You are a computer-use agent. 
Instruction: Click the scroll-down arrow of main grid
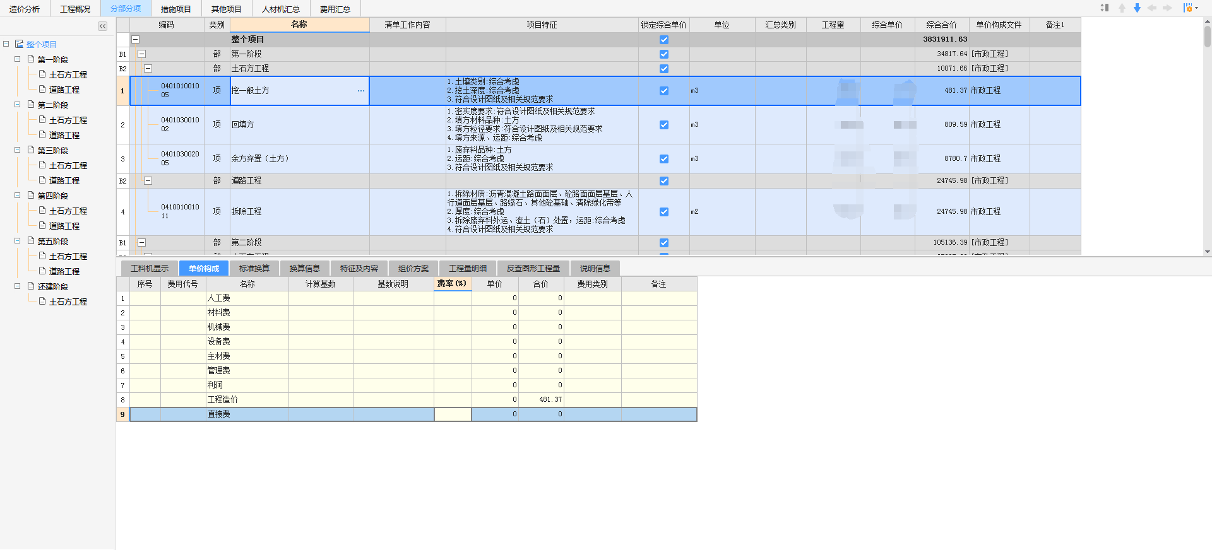pos(1207,252)
